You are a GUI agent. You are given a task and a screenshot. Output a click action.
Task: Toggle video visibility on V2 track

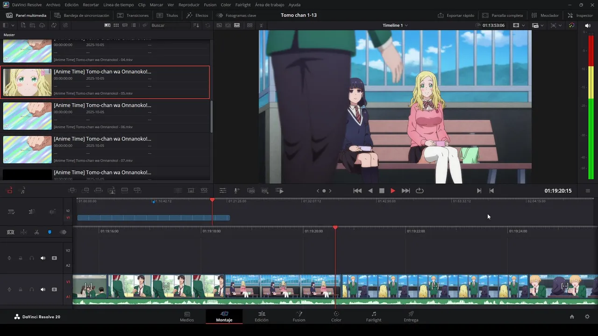(54, 258)
